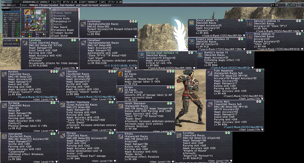Select the waist belt equipment slot

33,28
